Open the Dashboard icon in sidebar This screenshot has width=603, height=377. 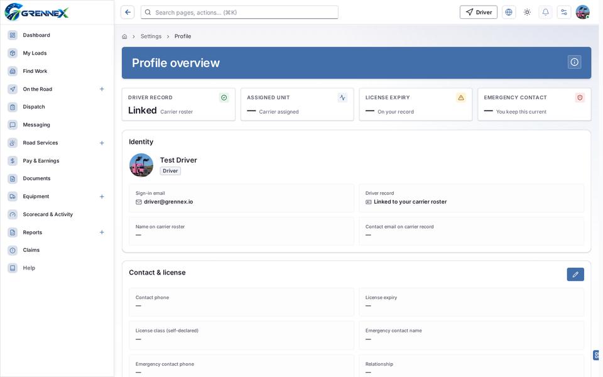coord(13,35)
